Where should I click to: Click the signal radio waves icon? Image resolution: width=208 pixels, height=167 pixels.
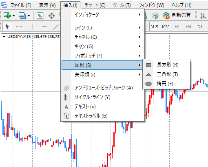click(x=155, y=16)
